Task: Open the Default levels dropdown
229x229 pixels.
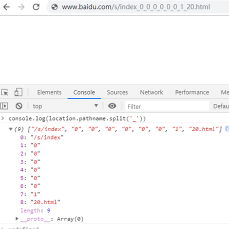Action: tap(221, 106)
